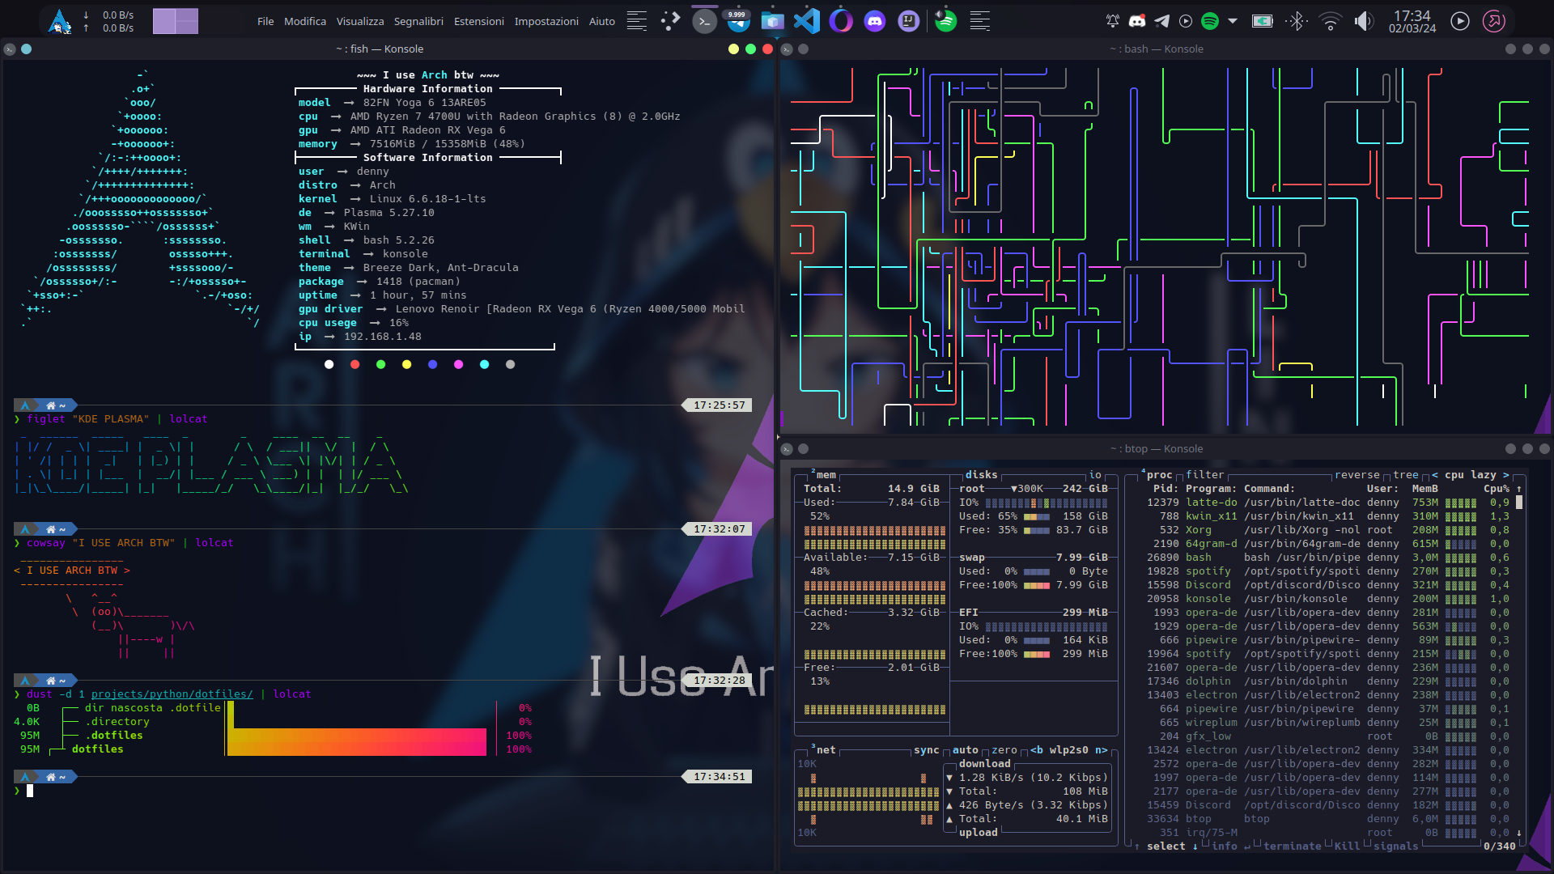Toggle tree view in btop proc

click(1405, 475)
